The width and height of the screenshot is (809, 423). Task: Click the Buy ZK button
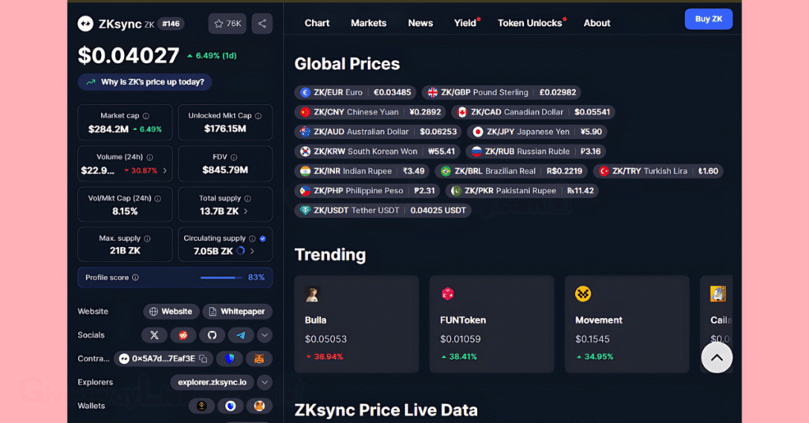pyautogui.click(x=709, y=19)
